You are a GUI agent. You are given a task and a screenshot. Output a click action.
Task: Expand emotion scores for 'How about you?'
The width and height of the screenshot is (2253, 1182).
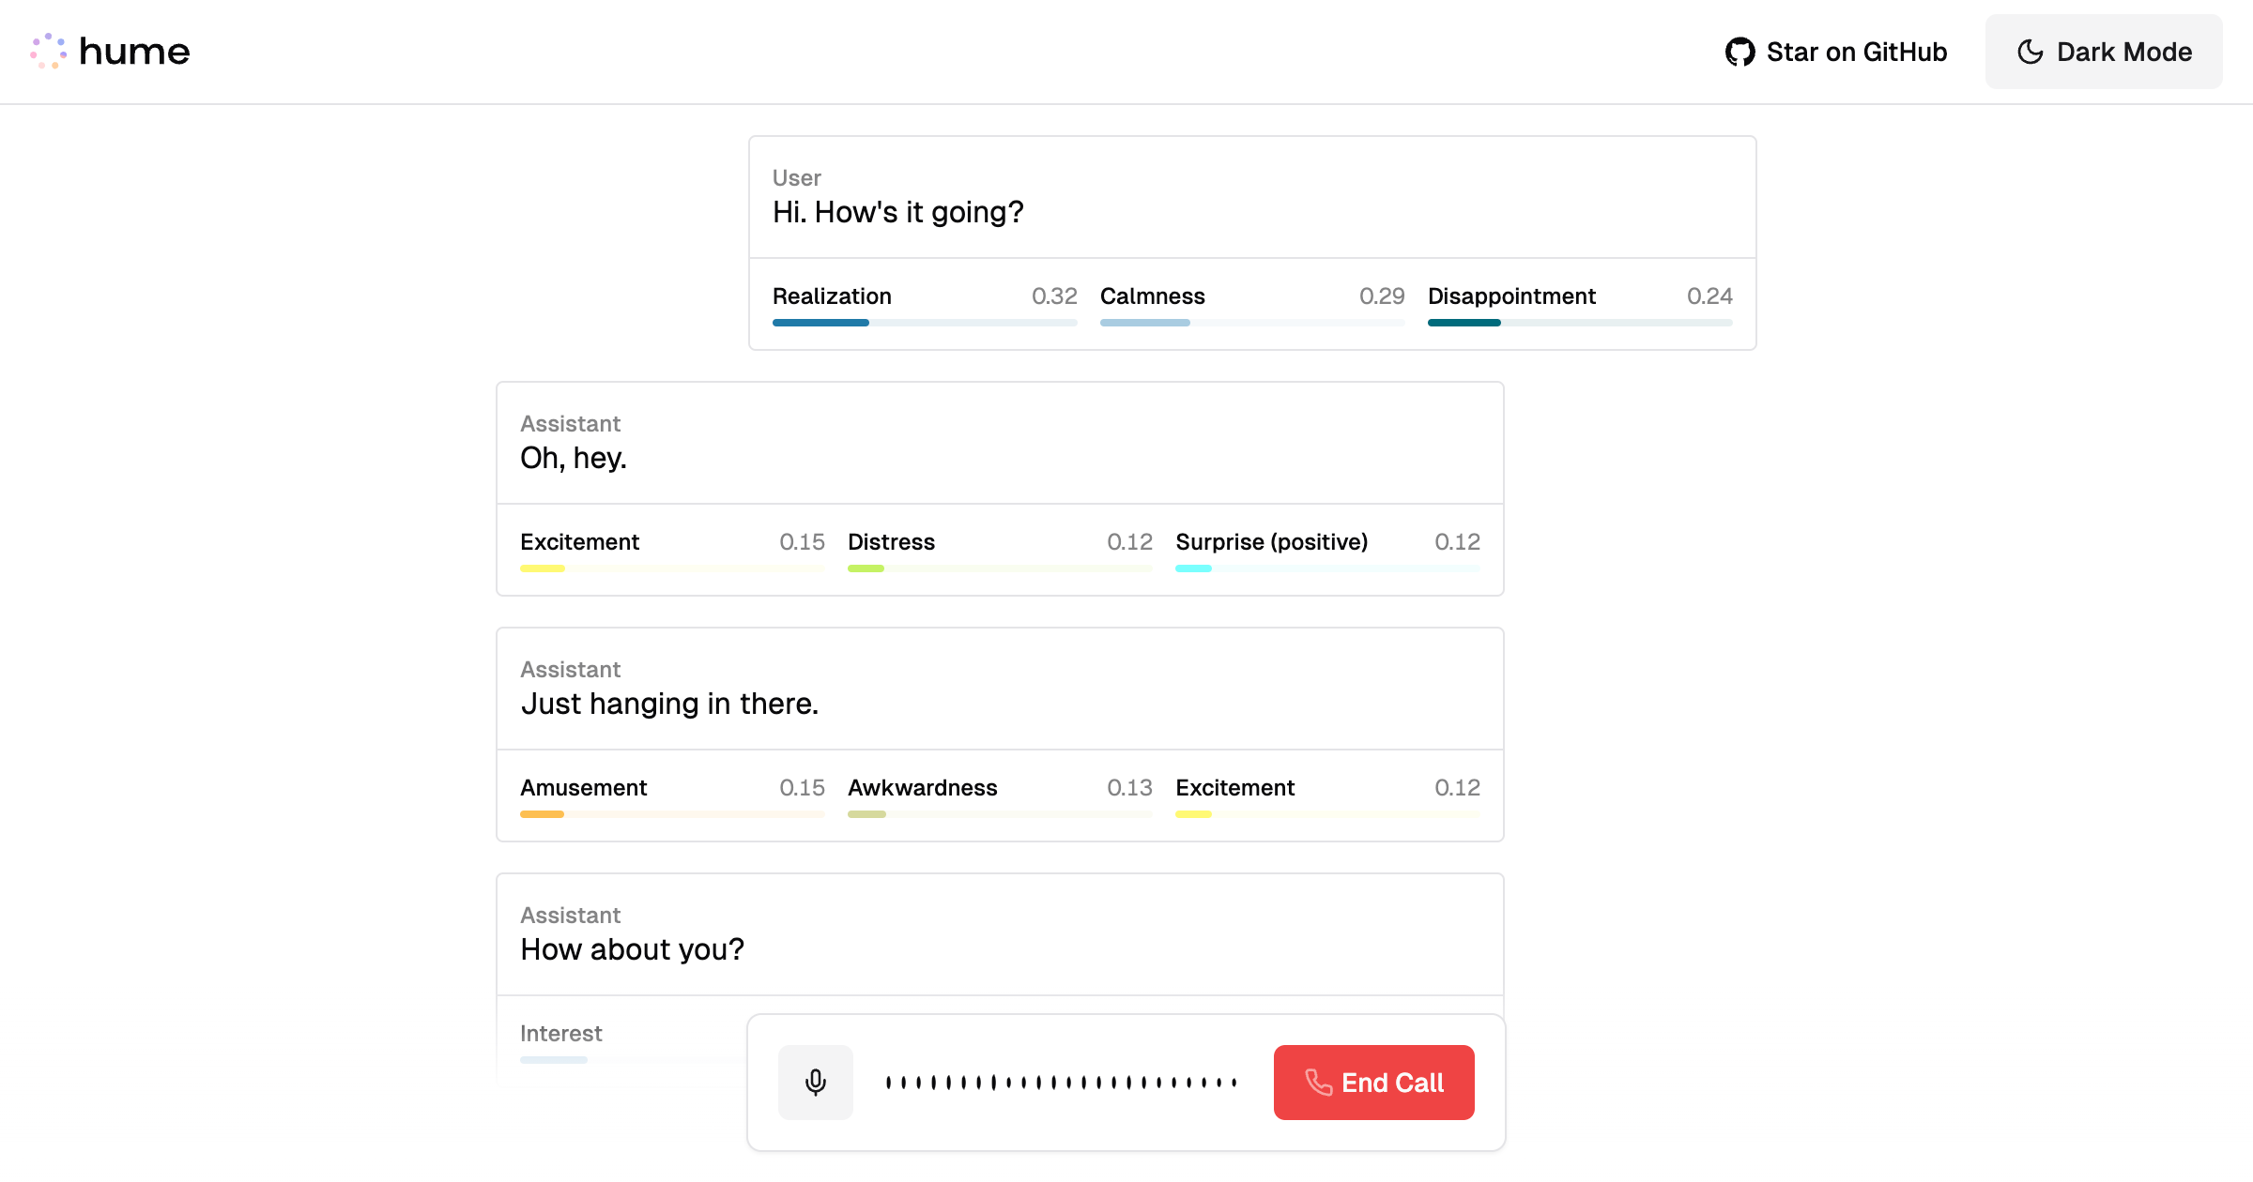pyautogui.click(x=999, y=948)
